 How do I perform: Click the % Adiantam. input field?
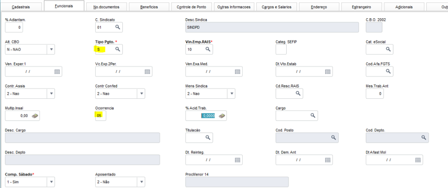point(14,27)
